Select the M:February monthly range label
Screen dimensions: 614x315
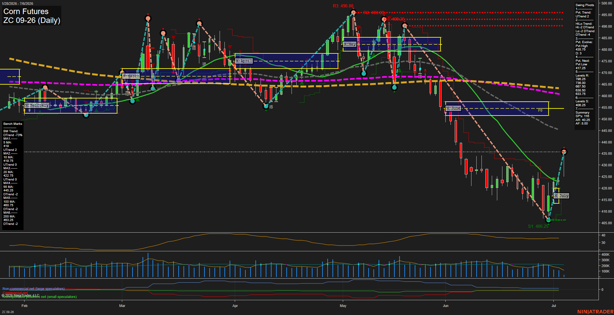click(37, 105)
